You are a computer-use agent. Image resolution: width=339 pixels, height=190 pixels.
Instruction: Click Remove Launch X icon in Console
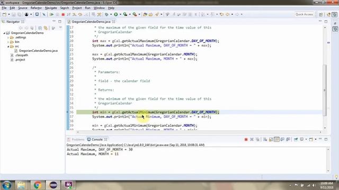[x=252, y=139]
